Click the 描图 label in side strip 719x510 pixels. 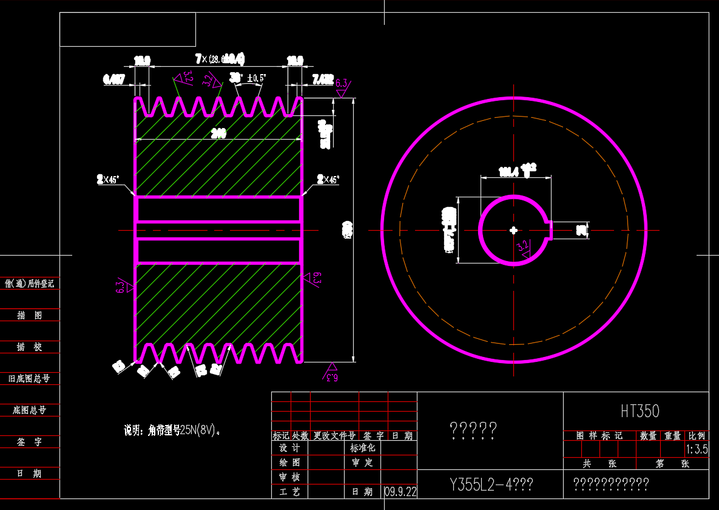click(x=29, y=316)
